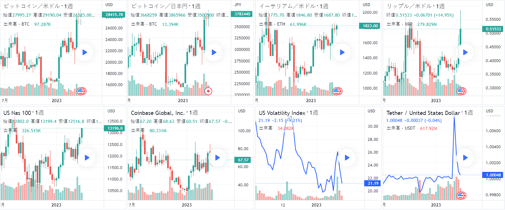This screenshot has height=210, width=505.
Task: Click the red dot icon on the Bitcoin/JPY chart
Action: click(208, 91)
